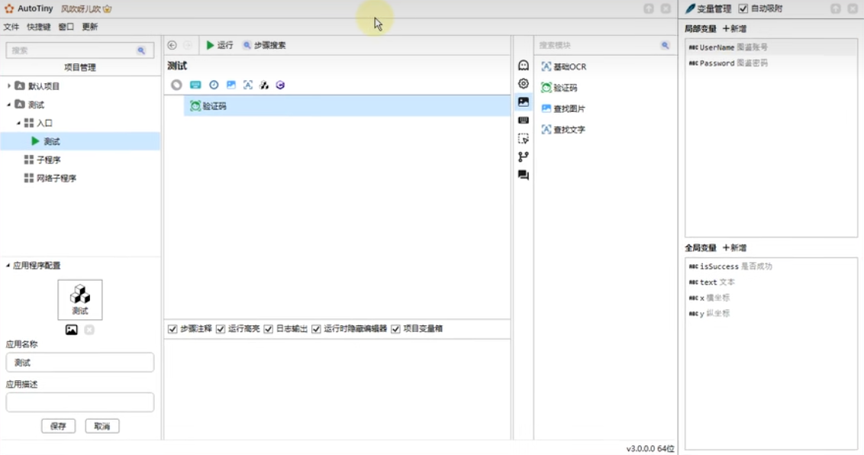Select the gear settings module category
Viewport: 864px width, 455px height.
coord(523,83)
